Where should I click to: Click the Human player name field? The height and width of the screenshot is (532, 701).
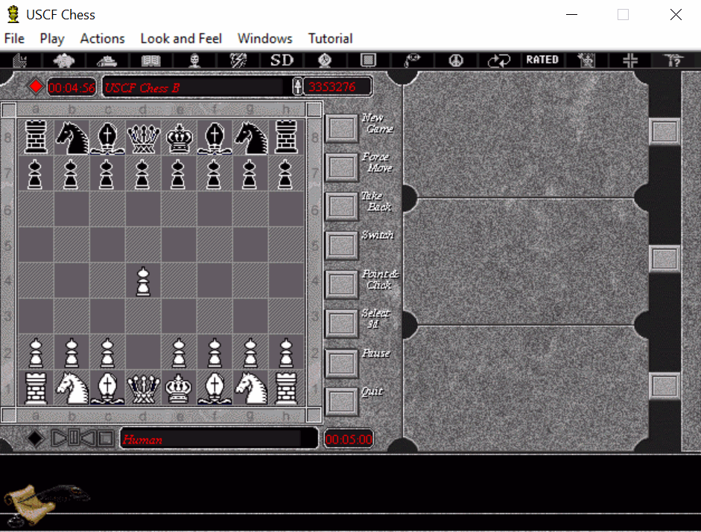(218, 439)
